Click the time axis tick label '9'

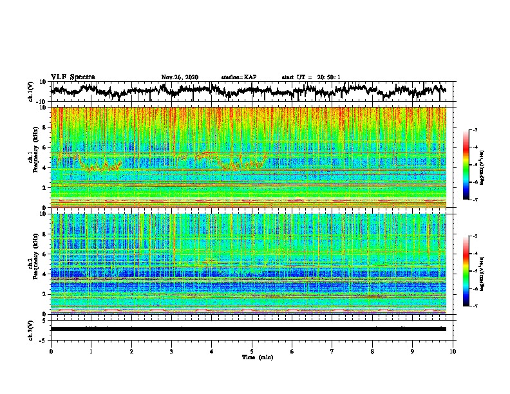click(412, 352)
